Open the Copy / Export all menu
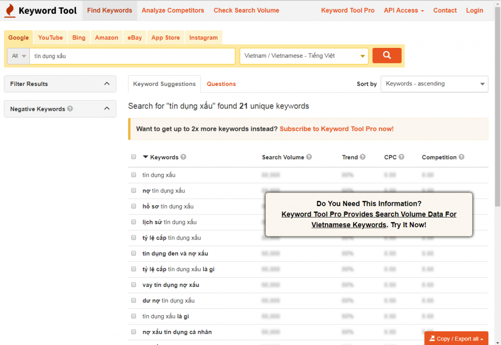This screenshot has width=501, height=345. click(456, 338)
